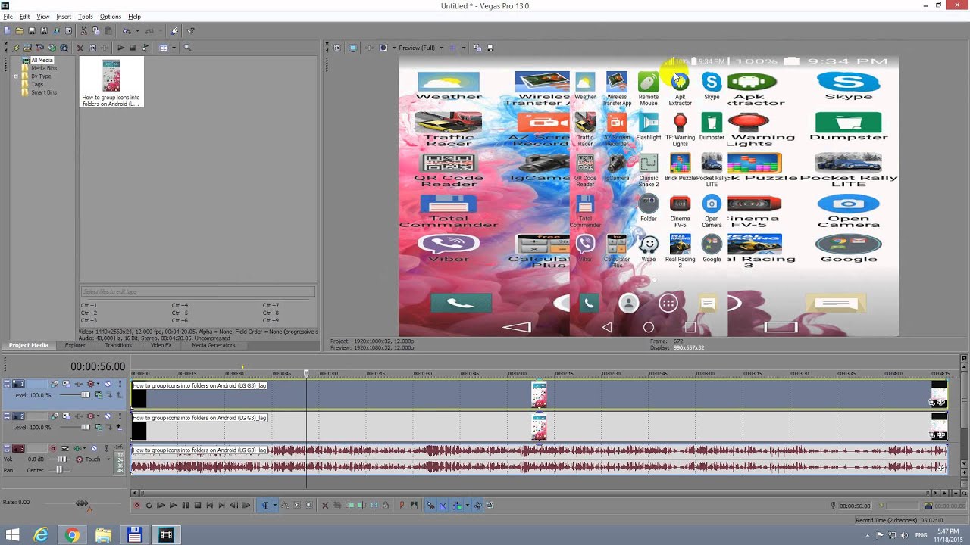Switch to the Transitions tab
The width and height of the screenshot is (970, 545).
118,345
